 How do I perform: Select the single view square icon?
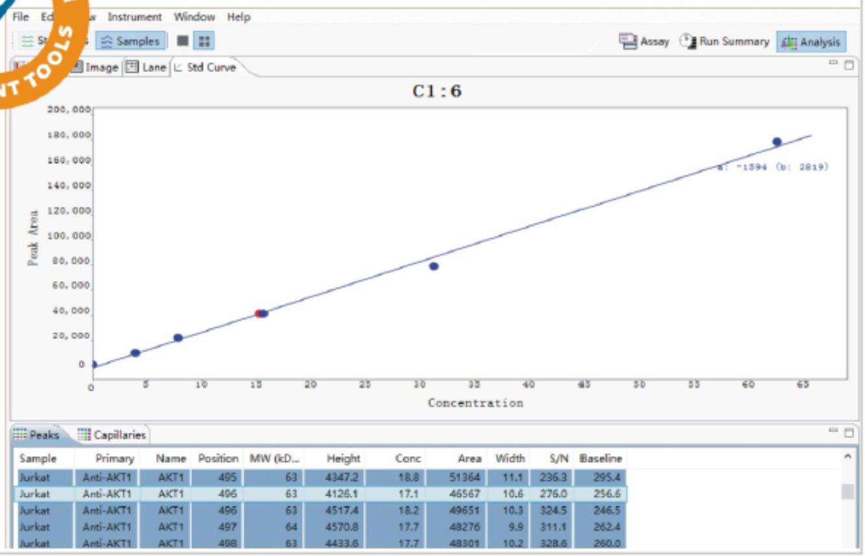tap(183, 41)
